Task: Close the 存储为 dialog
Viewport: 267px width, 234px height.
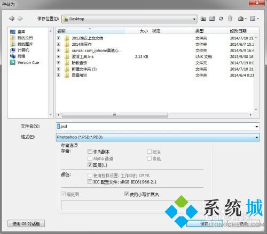Action: [257, 3]
